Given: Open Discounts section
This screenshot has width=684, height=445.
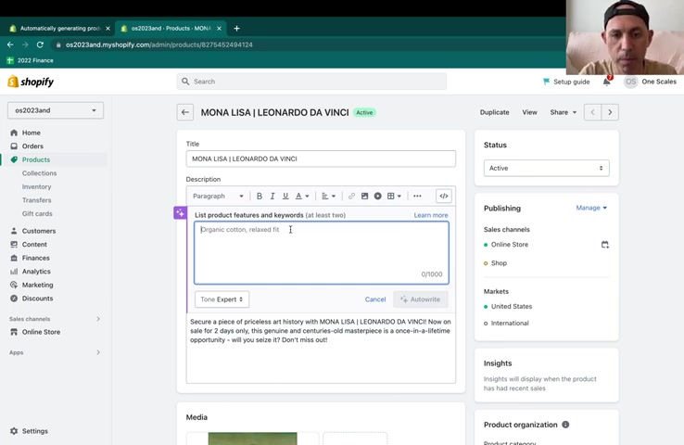Looking at the screenshot, I should coord(37,299).
